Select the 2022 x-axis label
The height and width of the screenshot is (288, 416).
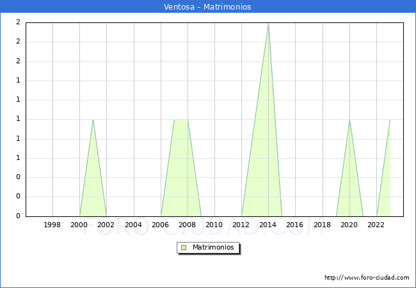376,225
